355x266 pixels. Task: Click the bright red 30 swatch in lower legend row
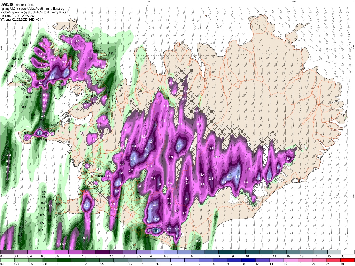click(x=348, y=260)
